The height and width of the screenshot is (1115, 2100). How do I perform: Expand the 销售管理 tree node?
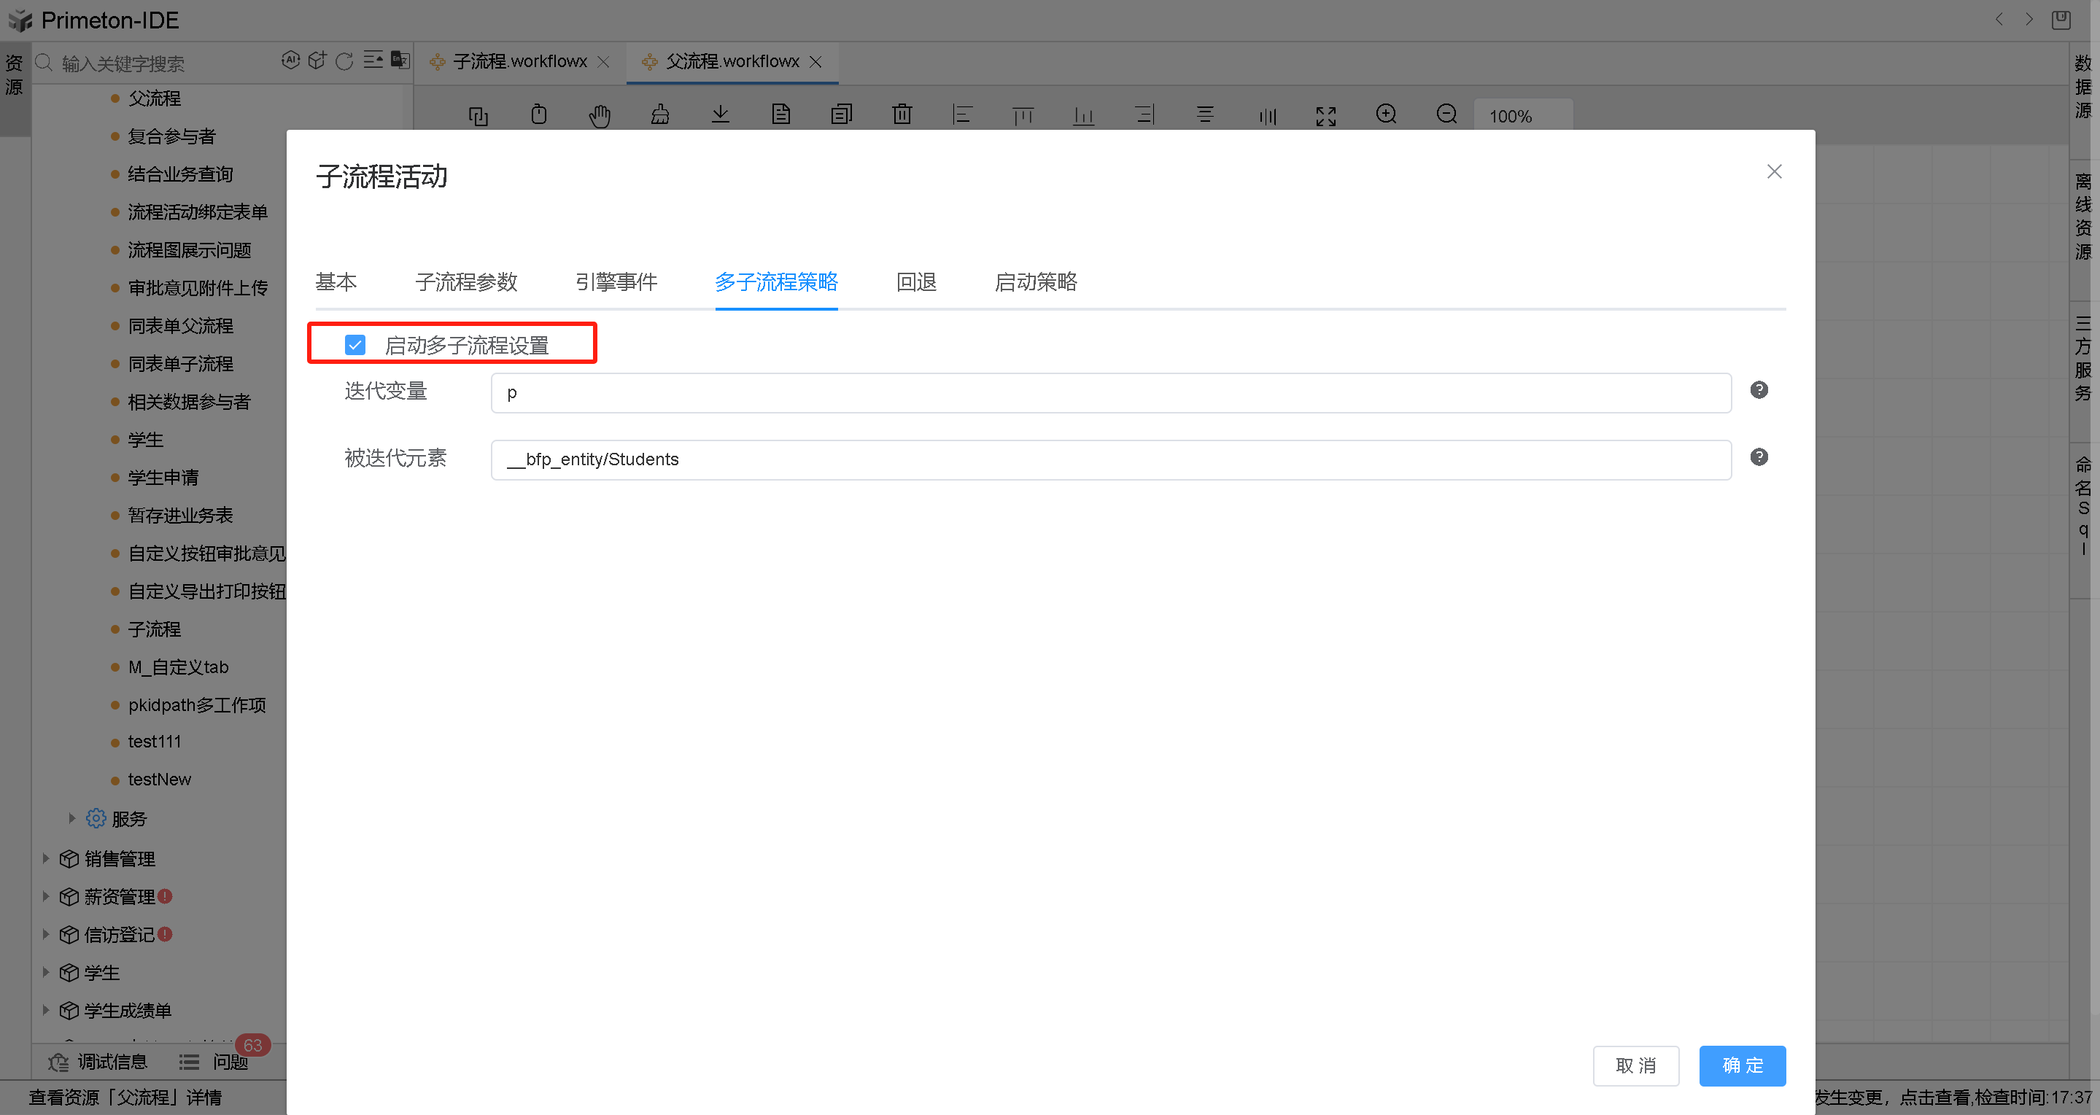(x=46, y=858)
